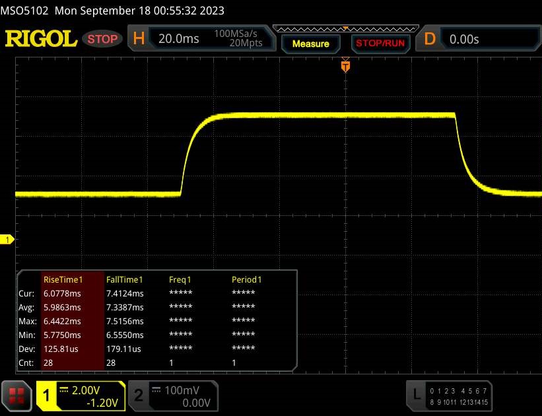Click FallTime1 current value 7.4124ms

pyautogui.click(x=125, y=293)
